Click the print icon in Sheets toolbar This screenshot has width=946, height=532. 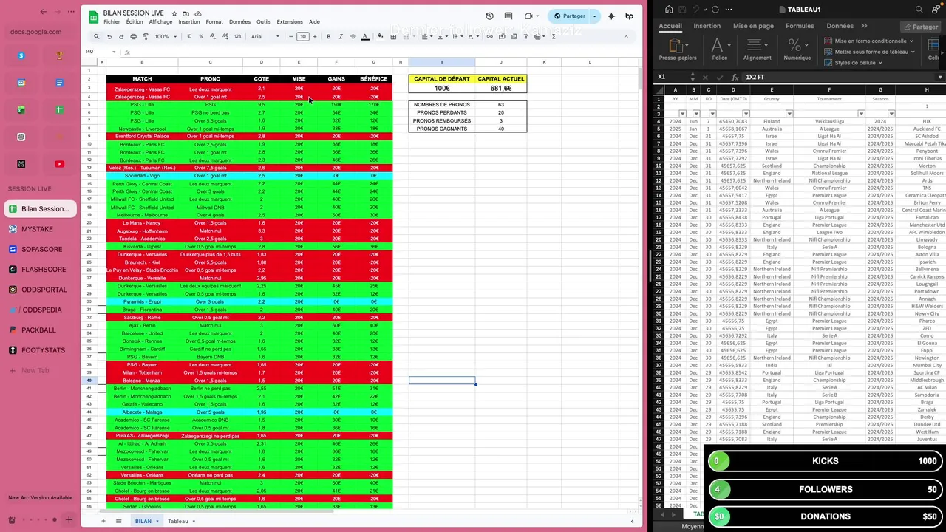pos(133,36)
